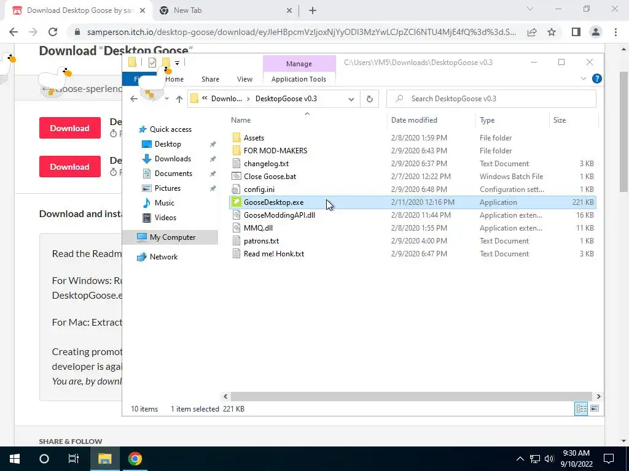Open Task View on taskbar

74,459
